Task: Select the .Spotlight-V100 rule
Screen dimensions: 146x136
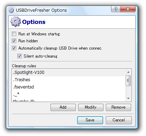Action: [69, 73]
